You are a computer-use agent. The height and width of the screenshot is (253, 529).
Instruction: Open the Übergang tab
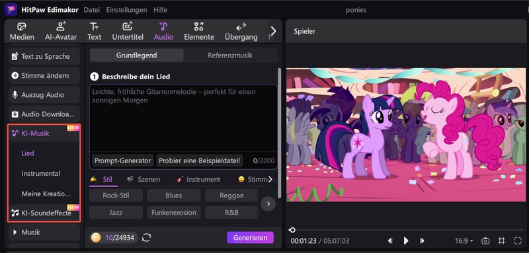pyautogui.click(x=241, y=31)
